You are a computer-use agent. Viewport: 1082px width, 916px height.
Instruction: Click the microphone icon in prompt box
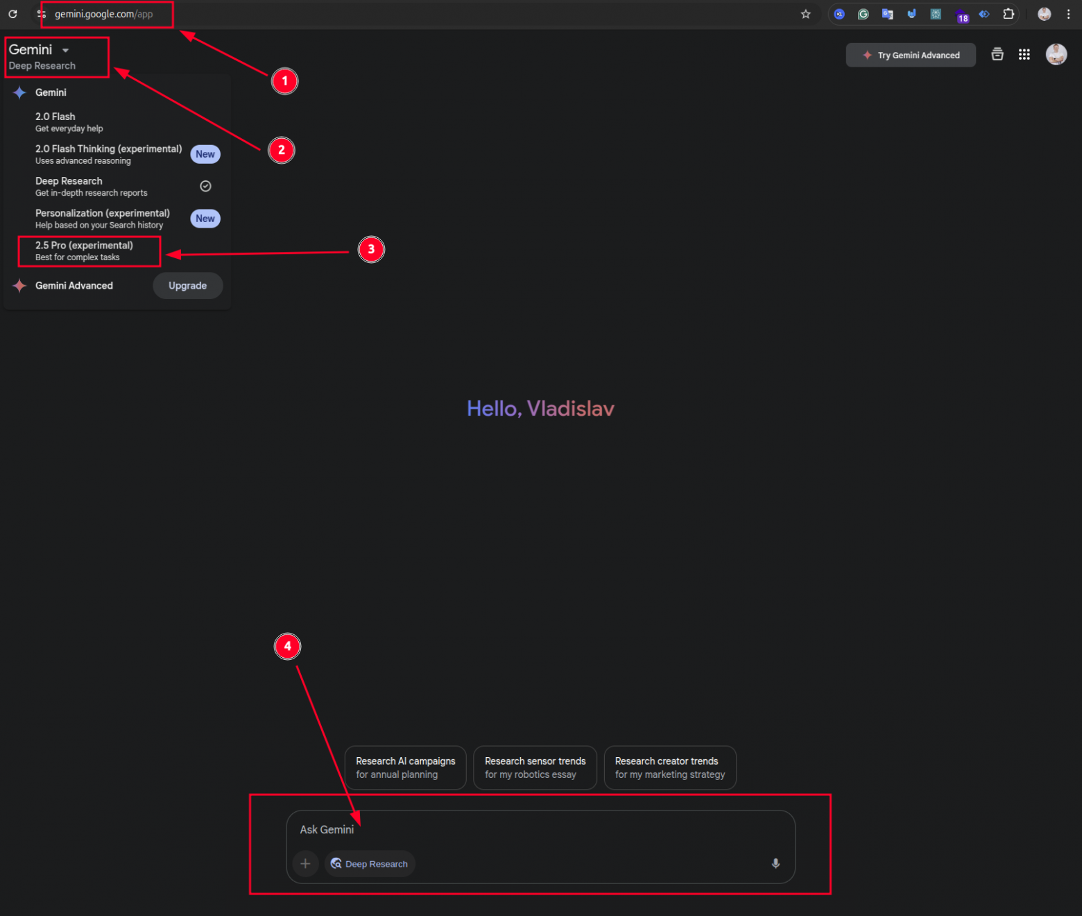point(775,863)
